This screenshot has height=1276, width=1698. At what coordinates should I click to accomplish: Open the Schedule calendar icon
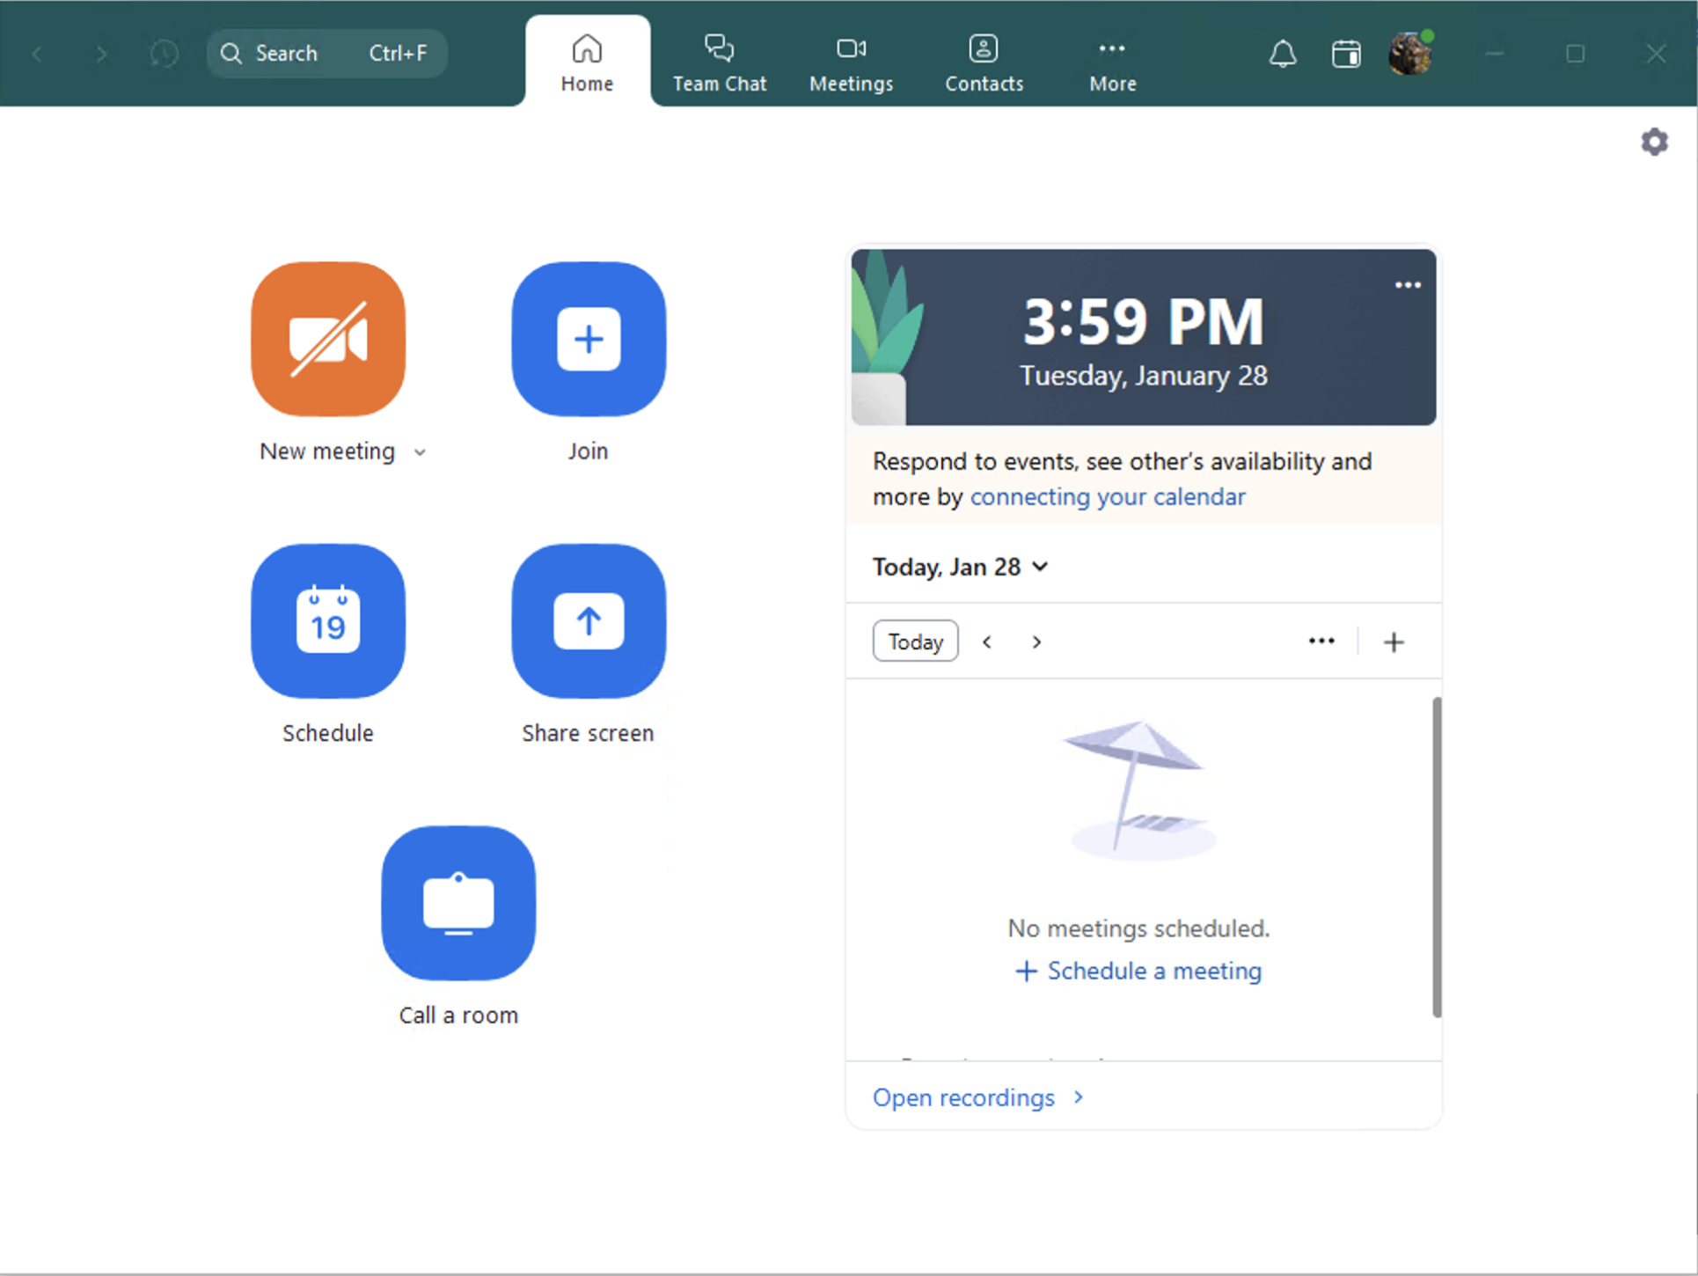pos(328,620)
